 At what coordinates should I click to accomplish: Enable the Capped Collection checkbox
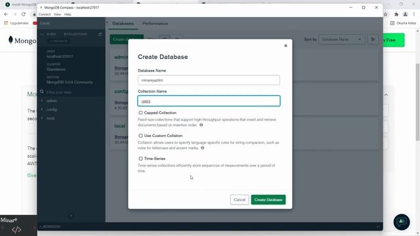pos(140,113)
